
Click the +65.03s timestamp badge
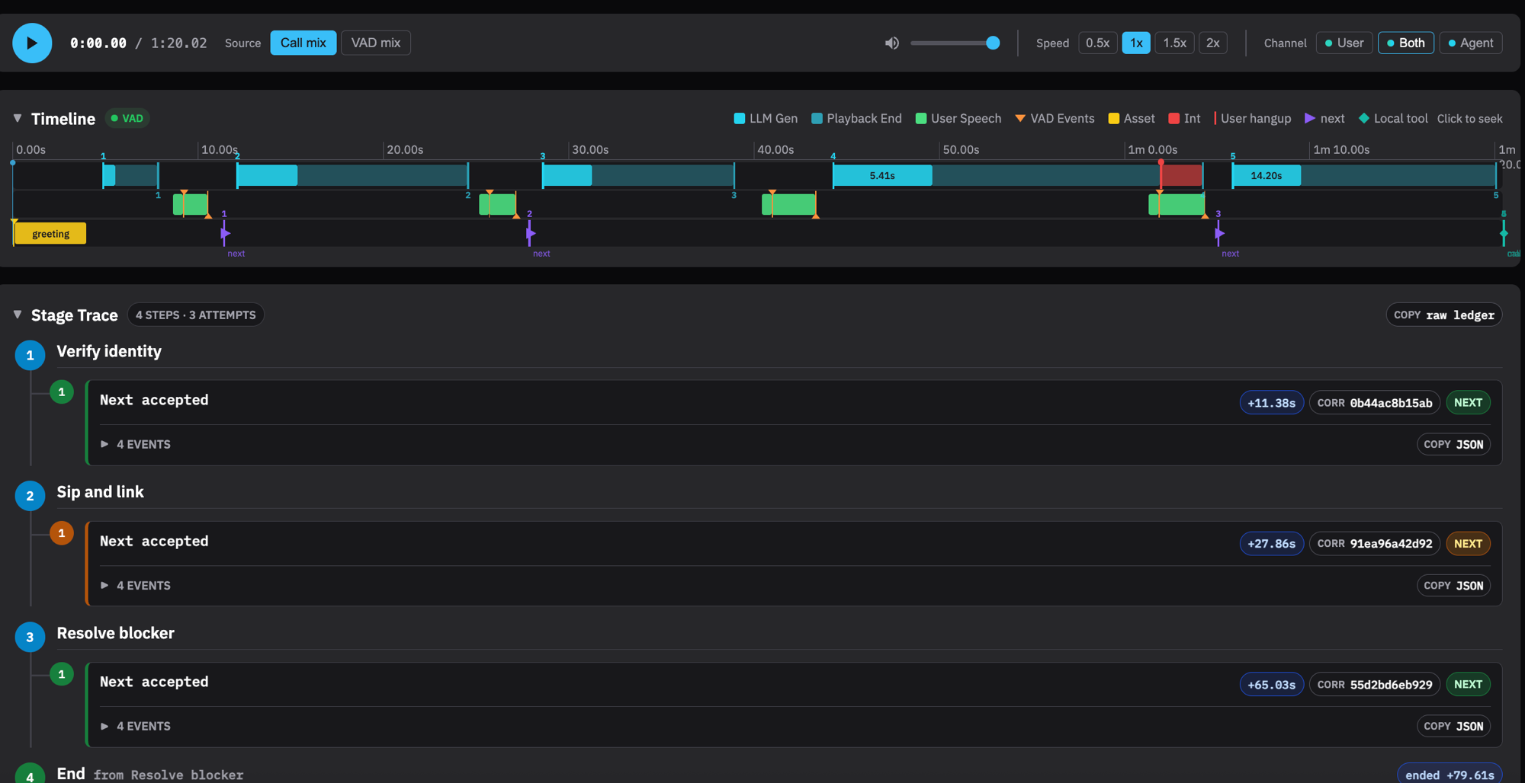pyautogui.click(x=1271, y=684)
